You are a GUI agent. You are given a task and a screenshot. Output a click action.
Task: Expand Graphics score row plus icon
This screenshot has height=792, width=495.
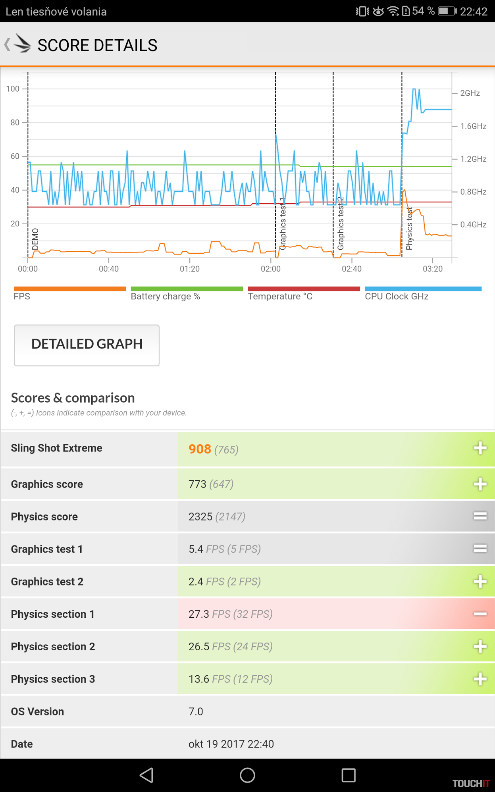click(x=480, y=484)
